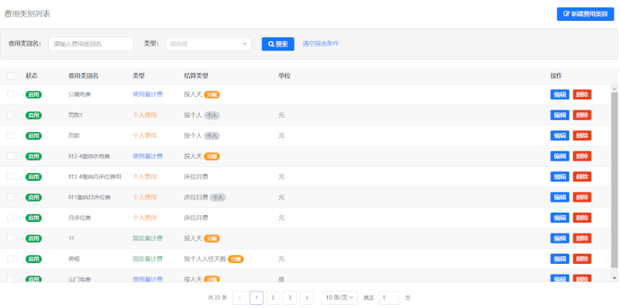620x308 pixels.
Task: Go to page 3 in pagination
Action: coord(290,298)
